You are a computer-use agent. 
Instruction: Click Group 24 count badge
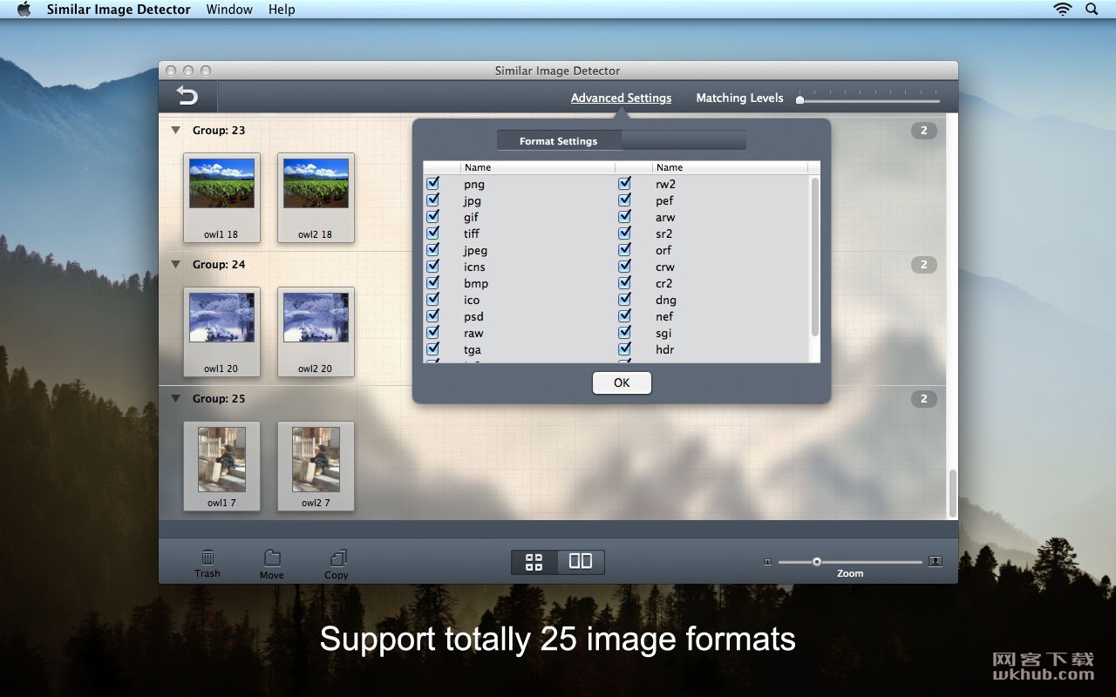(924, 265)
